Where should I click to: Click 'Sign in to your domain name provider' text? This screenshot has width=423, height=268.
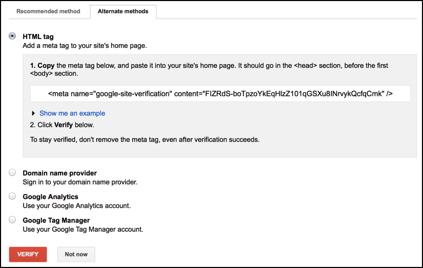[80, 182]
